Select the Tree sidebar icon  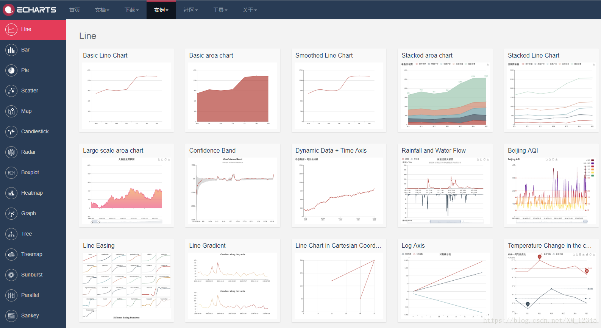click(11, 234)
